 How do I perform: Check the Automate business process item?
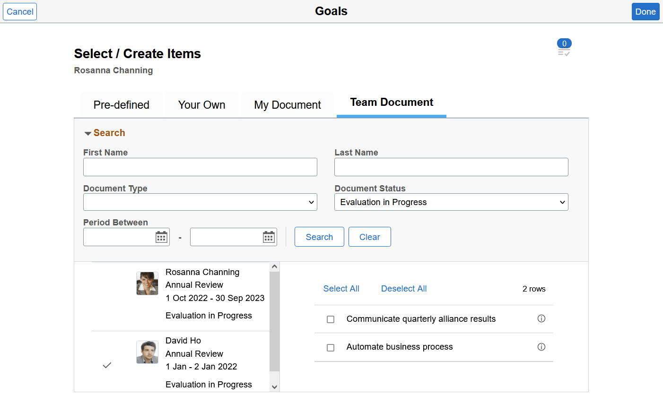pos(330,347)
